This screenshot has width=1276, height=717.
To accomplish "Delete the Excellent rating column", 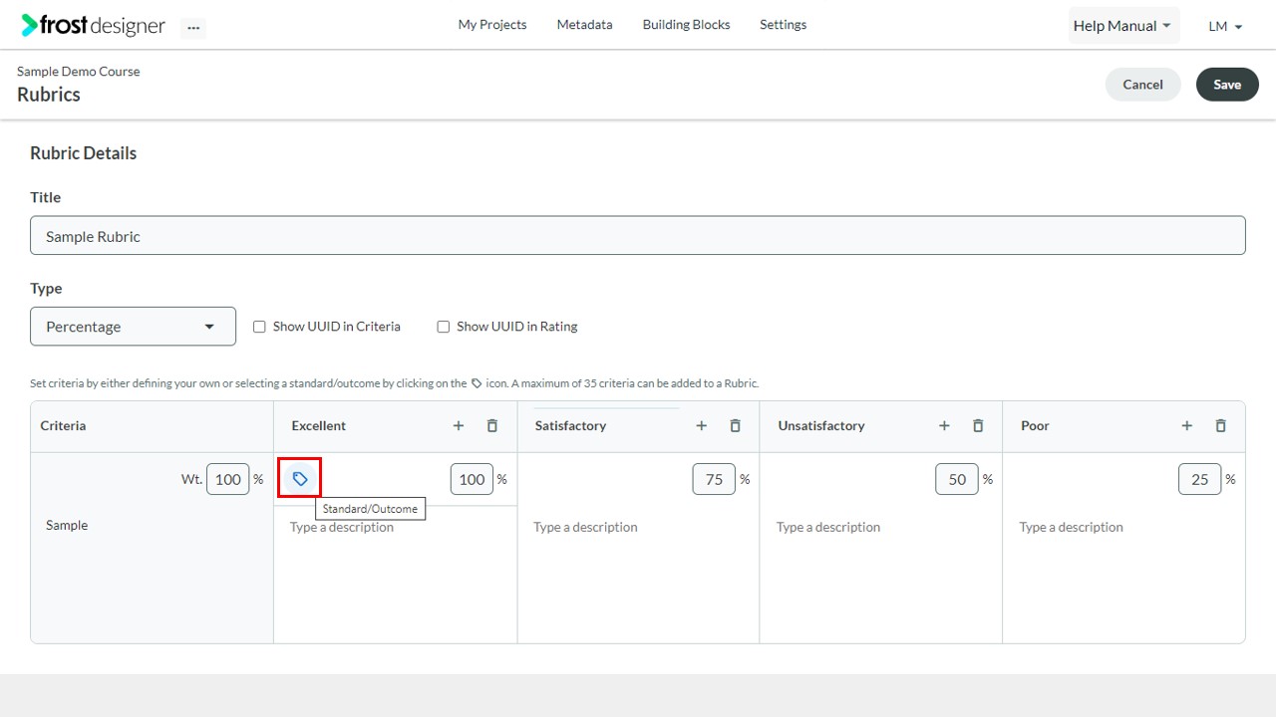I will [492, 425].
